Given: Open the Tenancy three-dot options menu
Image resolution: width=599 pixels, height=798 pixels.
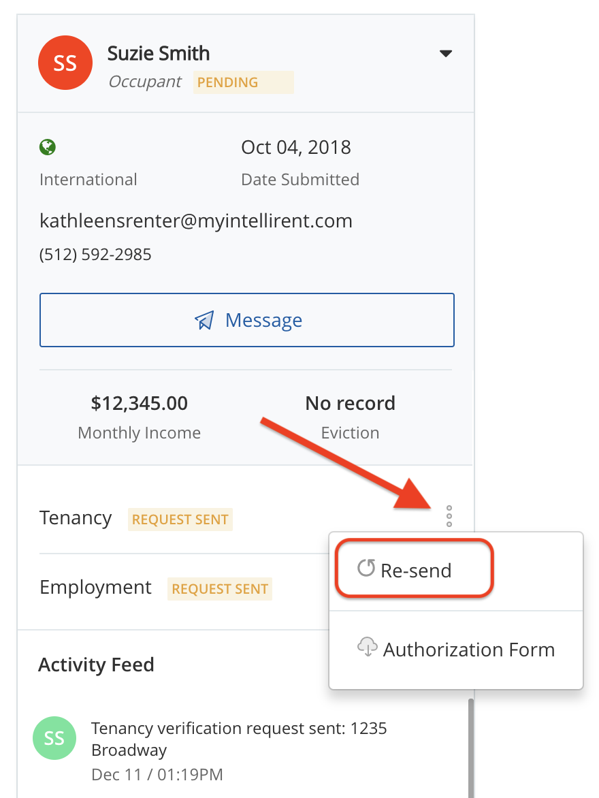Looking at the screenshot, I should (x=449, y=516).
